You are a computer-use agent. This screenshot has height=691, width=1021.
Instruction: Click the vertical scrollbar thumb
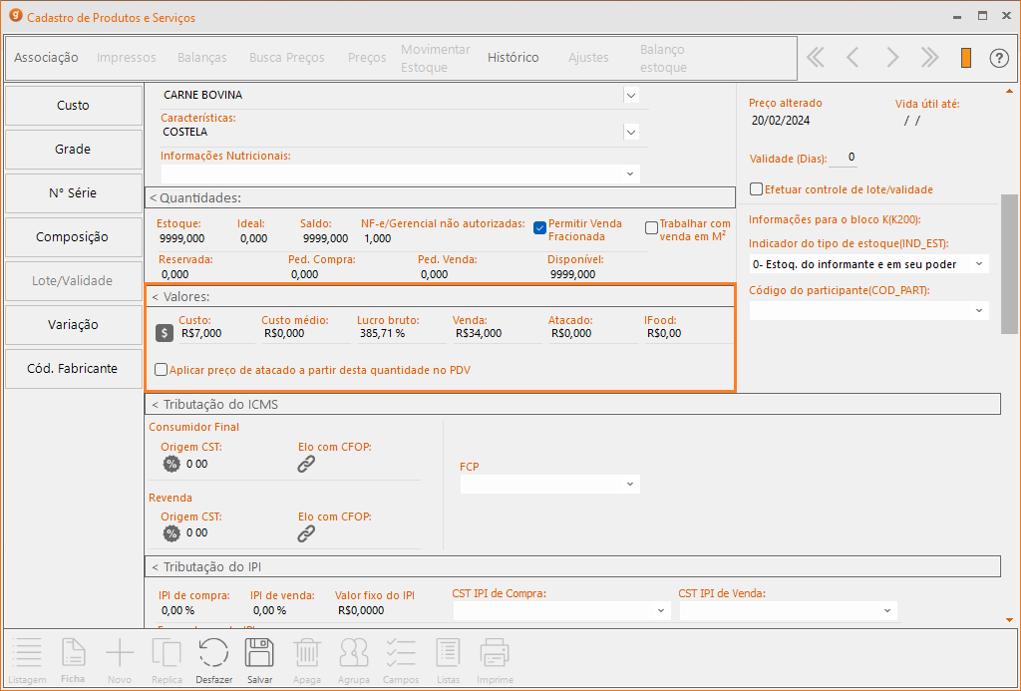click(x=1009, y=264)
